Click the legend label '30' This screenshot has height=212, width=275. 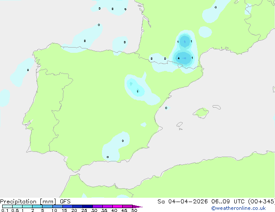click(94, 210)
